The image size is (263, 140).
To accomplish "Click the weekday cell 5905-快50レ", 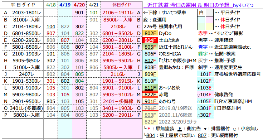I will (x=26, y=61).
